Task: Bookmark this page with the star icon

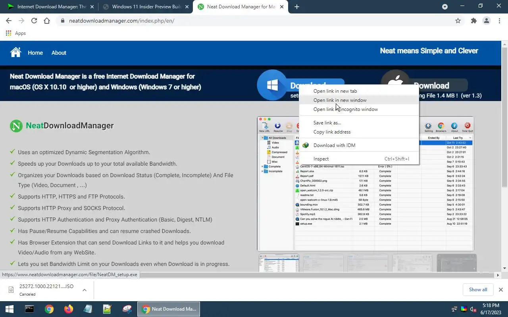Action: coord(458,21)
